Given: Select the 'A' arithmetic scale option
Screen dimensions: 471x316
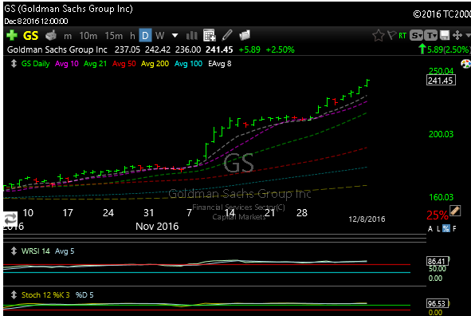Looking at the screenshot, I should 430,229.
